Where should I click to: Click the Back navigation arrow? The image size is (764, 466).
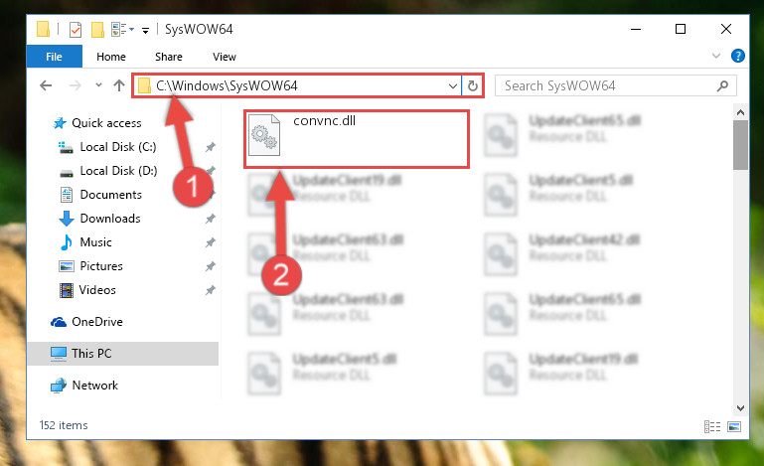[x=46, y=85]
